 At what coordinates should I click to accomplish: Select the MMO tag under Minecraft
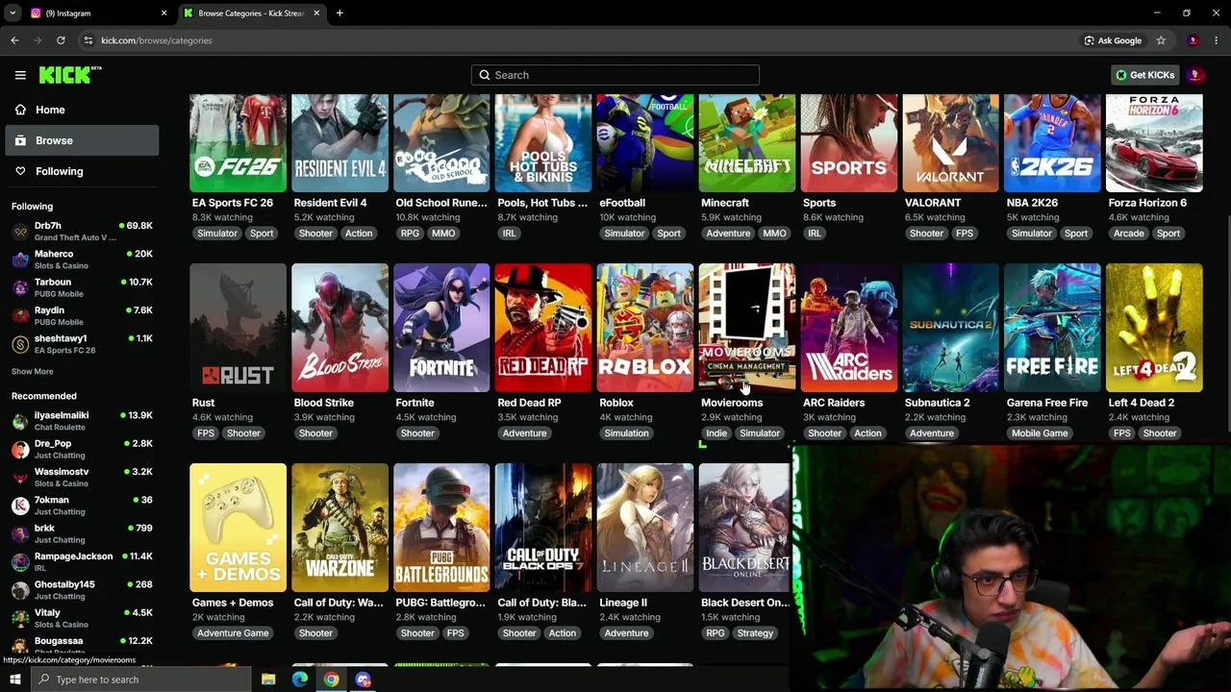pos(774,234)
